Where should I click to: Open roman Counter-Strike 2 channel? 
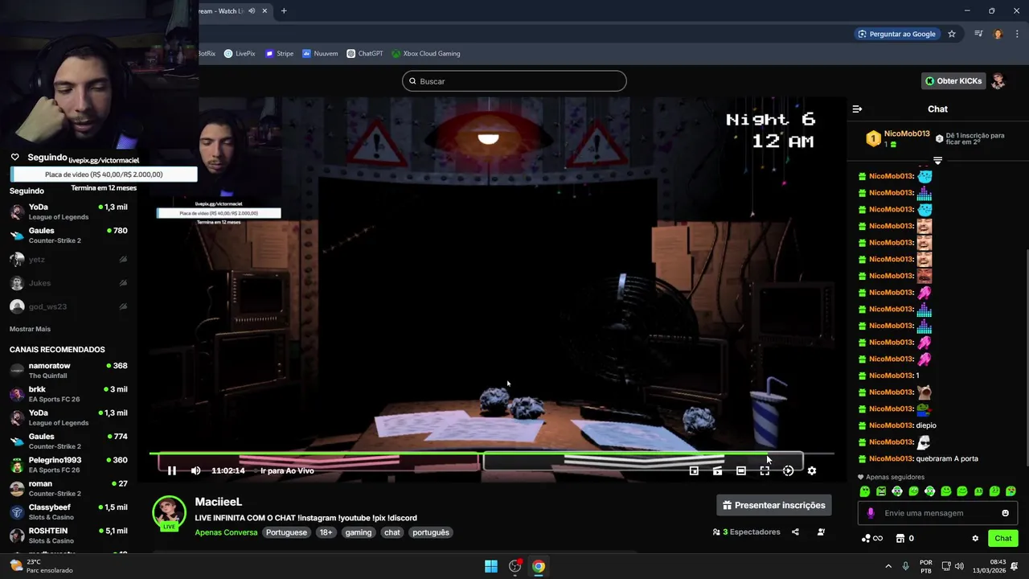click(x=68, y=488)
